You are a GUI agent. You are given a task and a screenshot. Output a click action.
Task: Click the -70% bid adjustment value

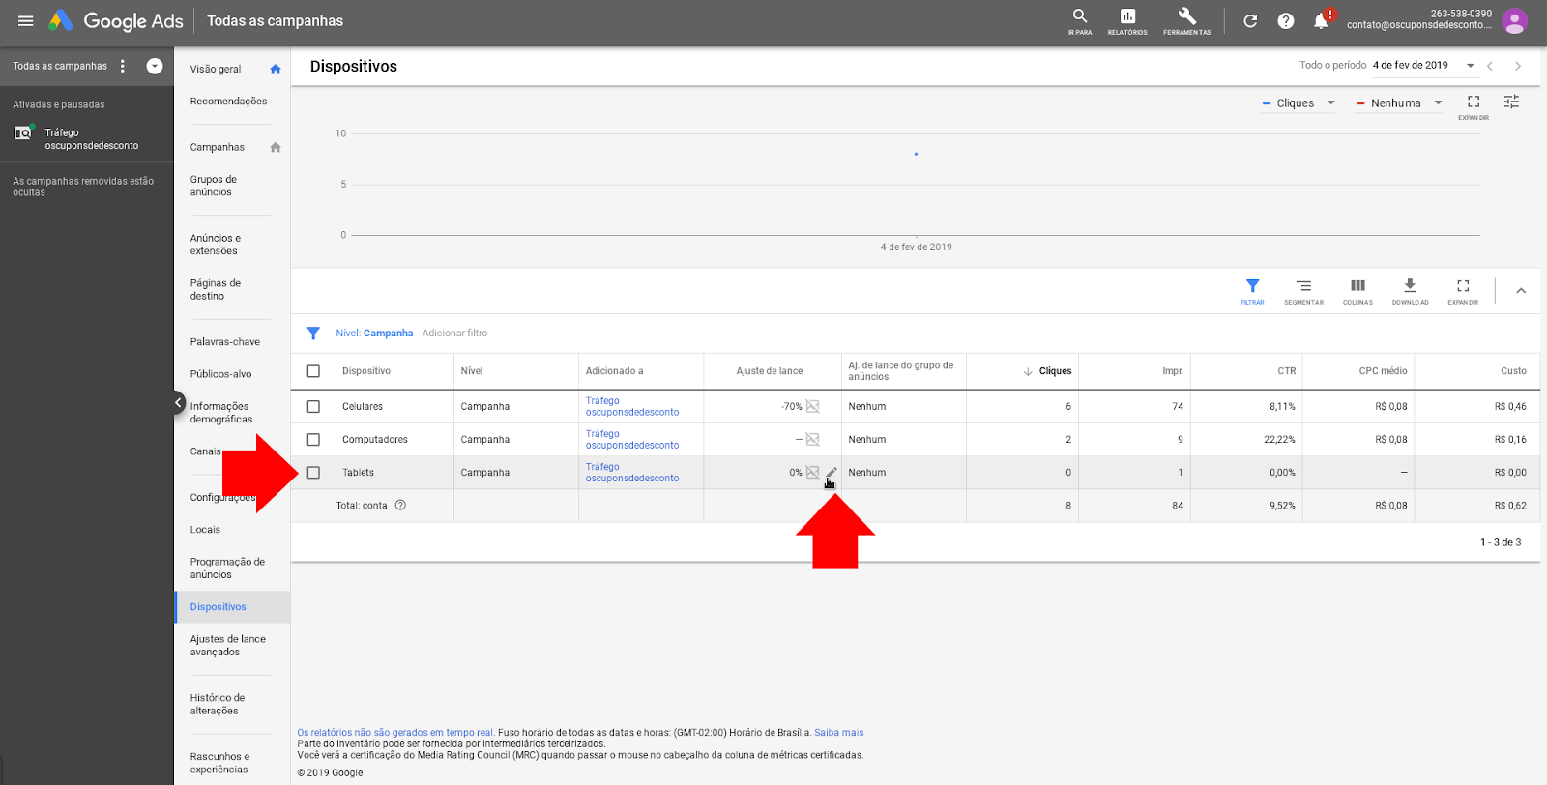click(792, 407)
